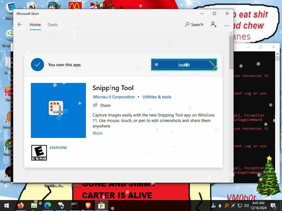Click the green-haired character desktop icon

point(54,5)
